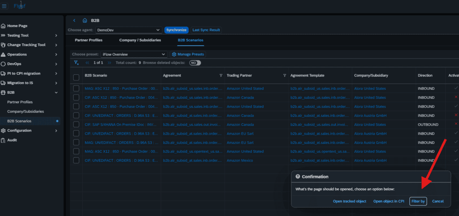Open Last Sync Result
459x216 pixels.
click(206, 30)
